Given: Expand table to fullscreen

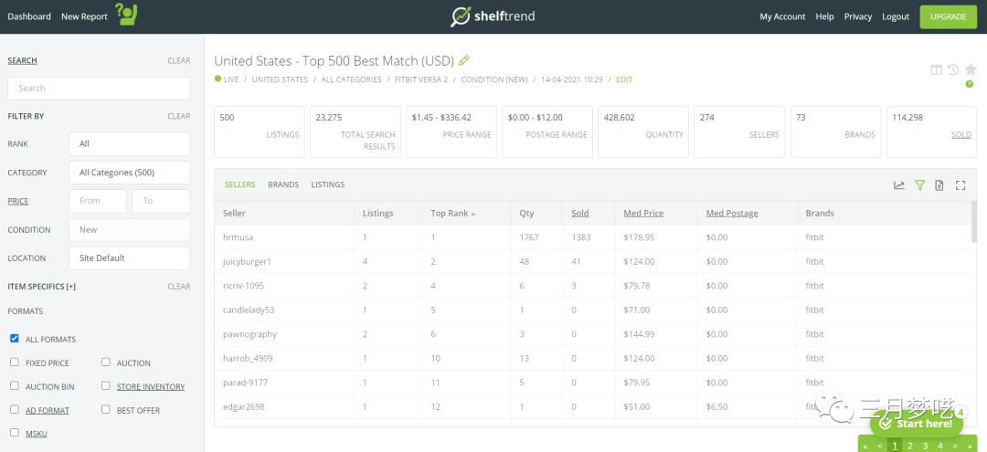Looking at the screenshot, I should tap(960, 185).
